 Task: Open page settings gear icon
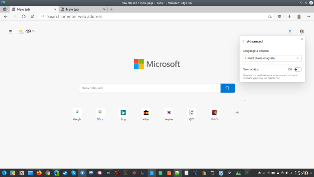301,31
